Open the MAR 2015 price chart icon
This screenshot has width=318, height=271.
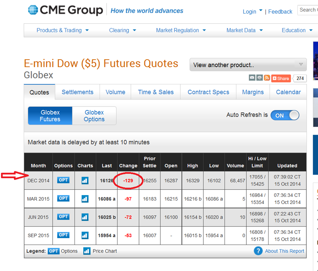(x=85, y=199)
